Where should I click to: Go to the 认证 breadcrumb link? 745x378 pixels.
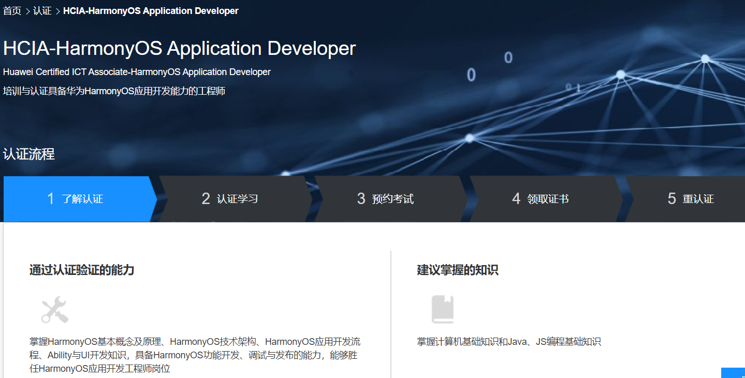[42, 11]
